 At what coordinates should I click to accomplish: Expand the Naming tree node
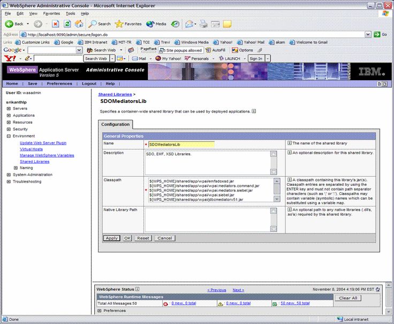[x=16, y=168]
